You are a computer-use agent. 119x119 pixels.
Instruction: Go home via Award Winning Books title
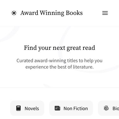pyautogui.click(x=51, y=13)
